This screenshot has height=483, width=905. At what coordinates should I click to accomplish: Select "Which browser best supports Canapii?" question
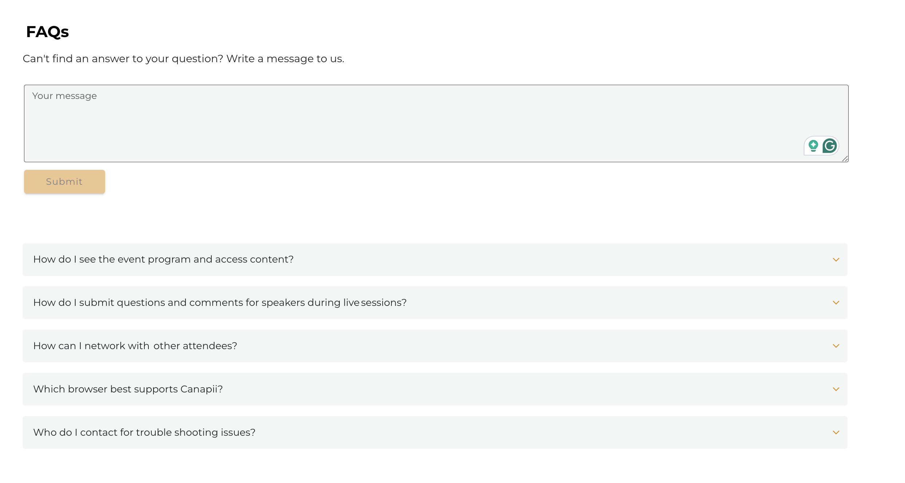tap(128, 389)
